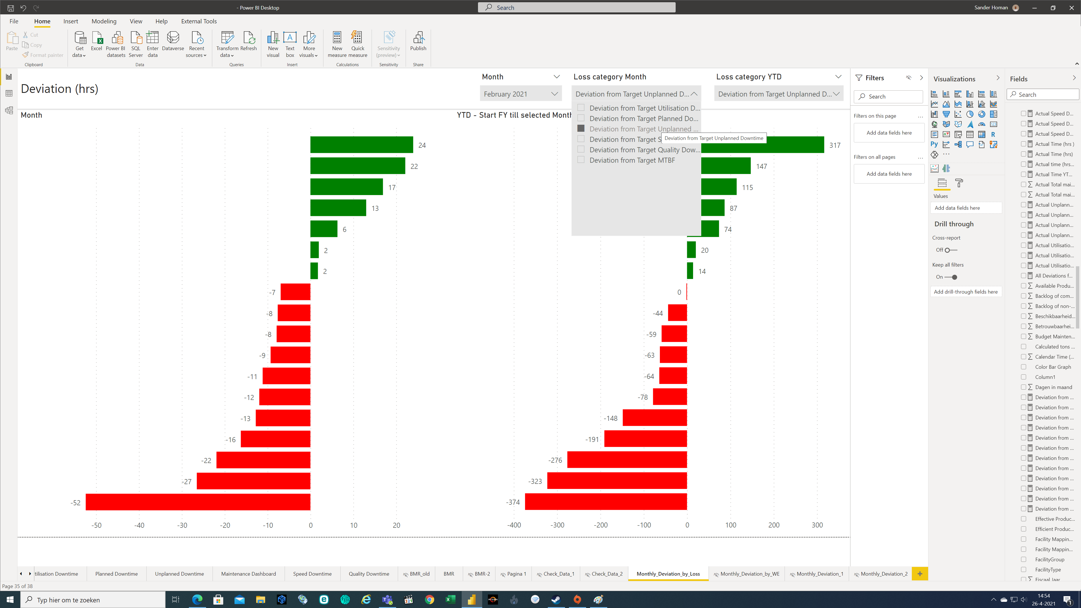Expand the Loss category YTD header chevron
The image size is (1081, 608).
pyautogui.click(x=838, y=77)
